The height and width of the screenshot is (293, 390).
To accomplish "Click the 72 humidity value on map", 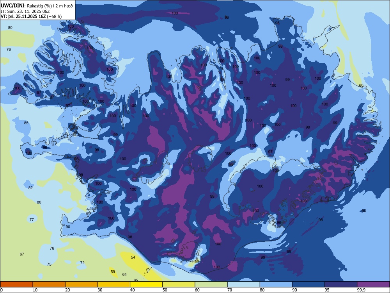I will [82, 263].
